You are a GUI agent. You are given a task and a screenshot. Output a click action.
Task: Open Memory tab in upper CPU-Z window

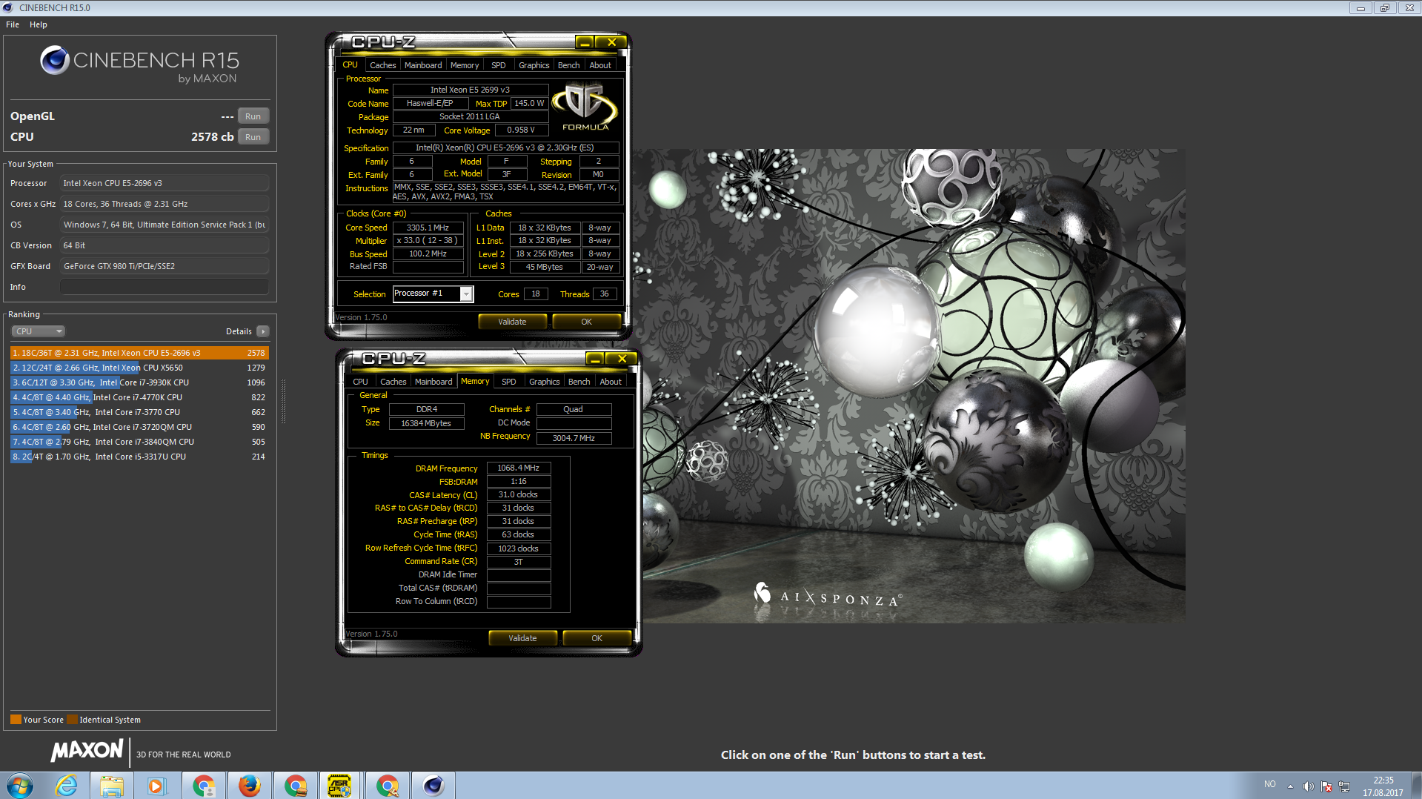(x=465, y=65)
